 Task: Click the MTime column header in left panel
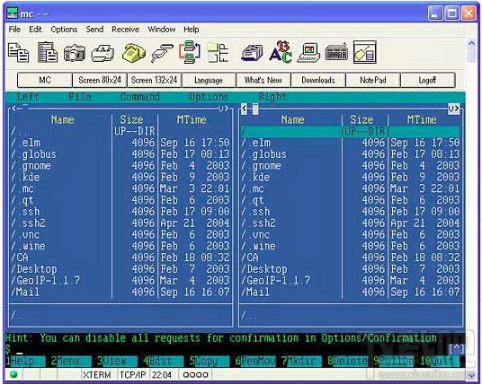192,119
